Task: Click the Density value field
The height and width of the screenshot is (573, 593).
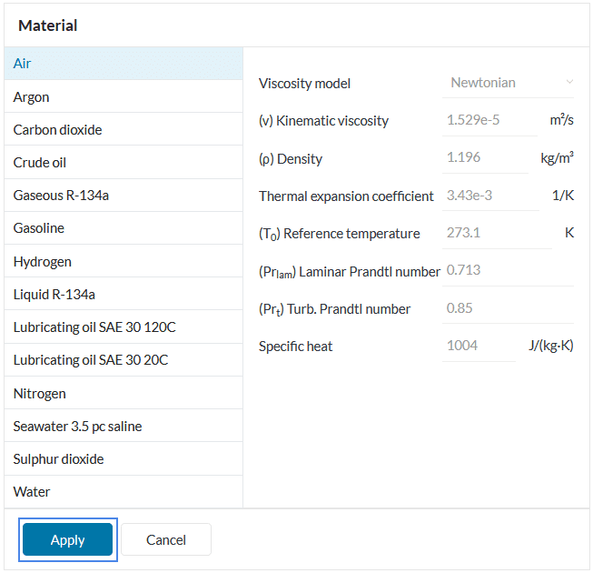Action: tap(485, 158)
